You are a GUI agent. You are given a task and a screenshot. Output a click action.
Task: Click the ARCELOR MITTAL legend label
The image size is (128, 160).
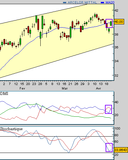click(82, 2)
